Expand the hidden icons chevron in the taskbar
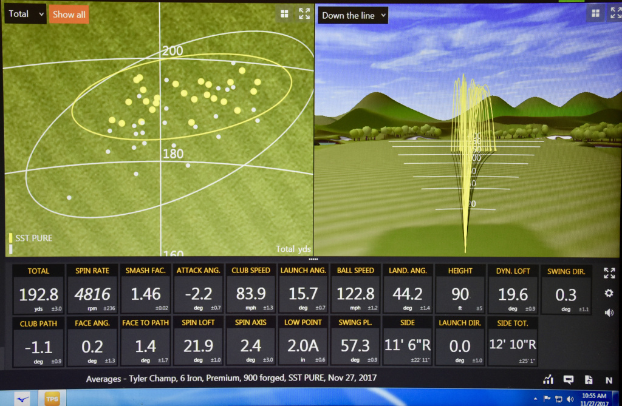The image size is (622, 406). pos(535,399)
